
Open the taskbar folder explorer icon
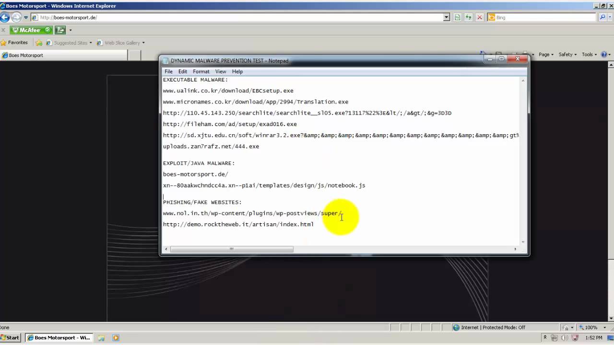click(102, 338)
